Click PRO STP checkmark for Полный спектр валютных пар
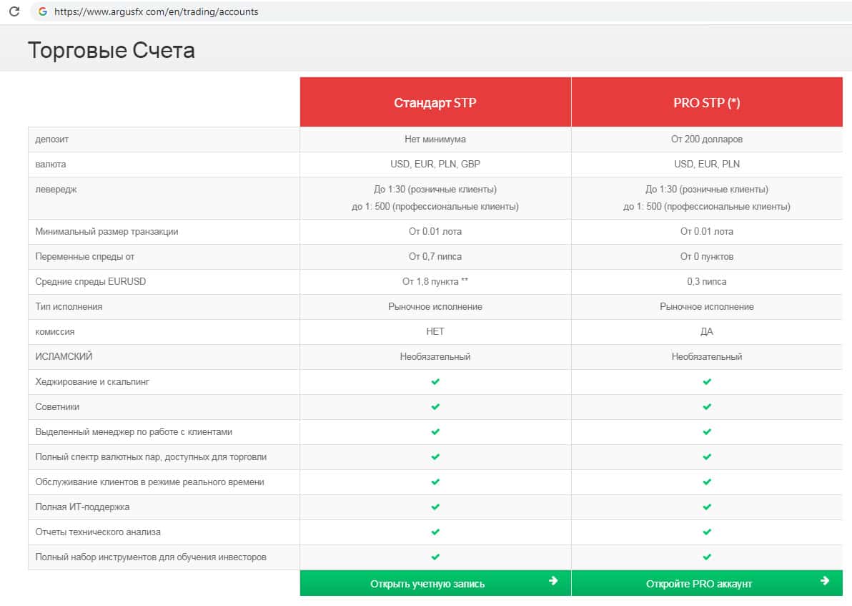 click(x=707, y=457)
